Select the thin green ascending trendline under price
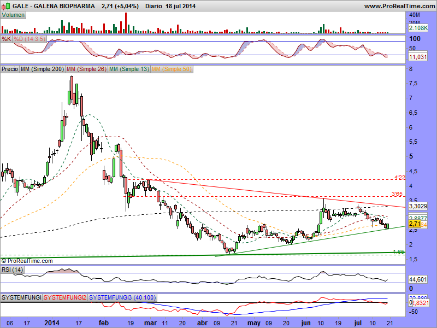 (311, 241)
